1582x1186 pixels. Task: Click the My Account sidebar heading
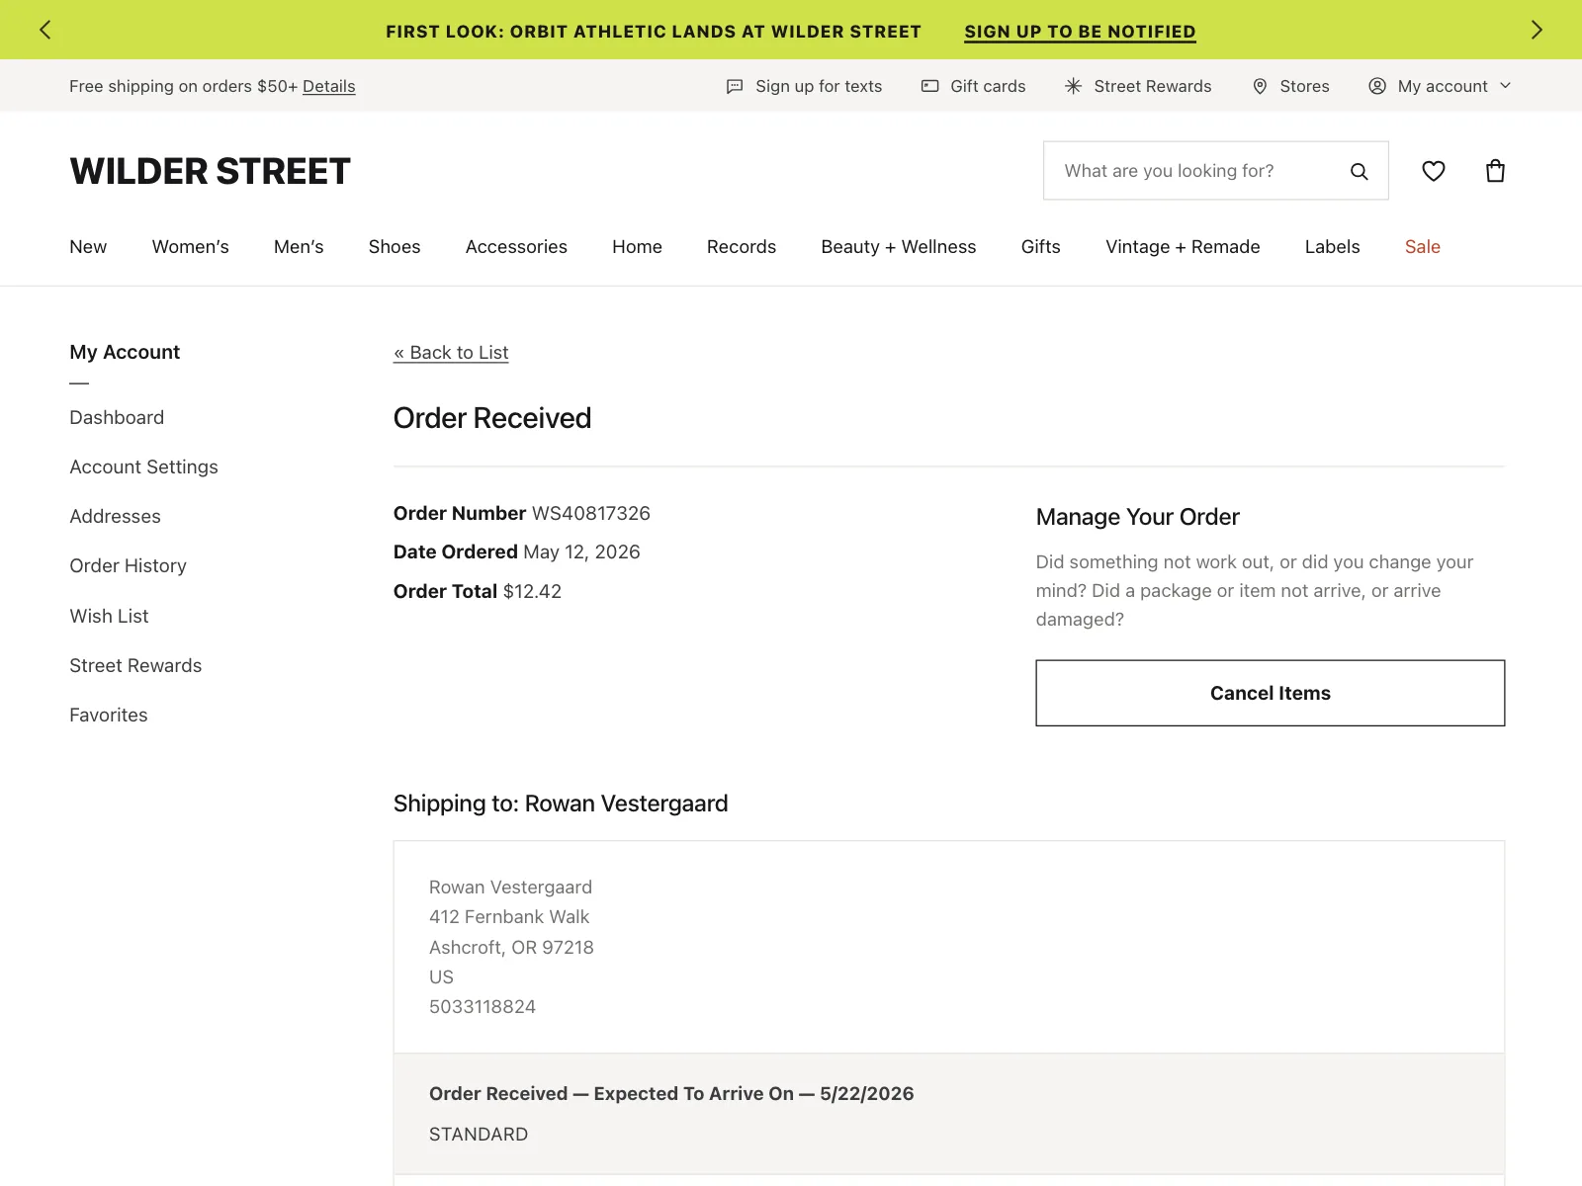coord(125,352)
